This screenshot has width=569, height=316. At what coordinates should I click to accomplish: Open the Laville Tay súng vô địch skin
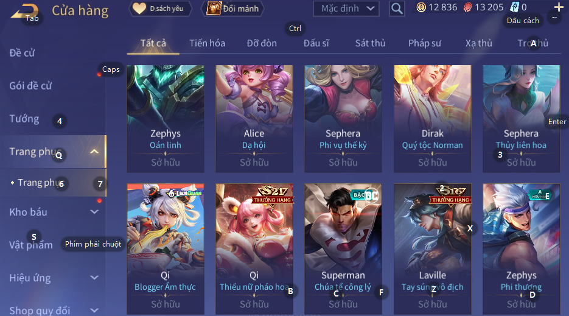pos(432,249)
